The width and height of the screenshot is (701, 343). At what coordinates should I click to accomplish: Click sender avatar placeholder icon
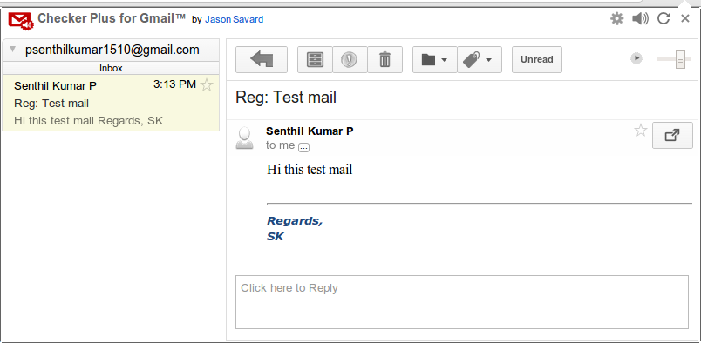[244, 138]
